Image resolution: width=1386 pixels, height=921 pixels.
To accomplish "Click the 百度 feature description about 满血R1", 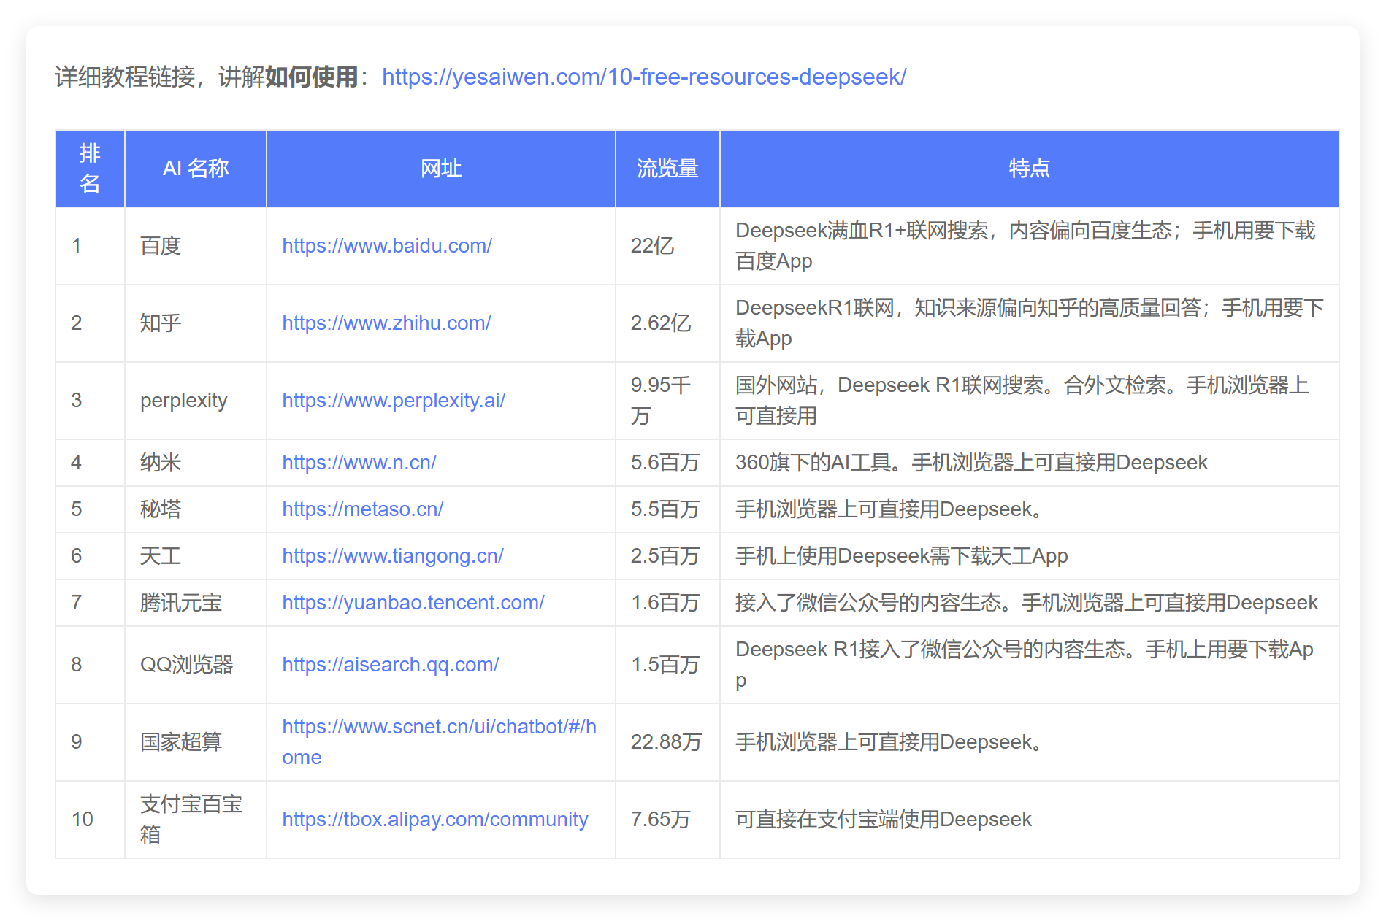I will coord(1025,246).
